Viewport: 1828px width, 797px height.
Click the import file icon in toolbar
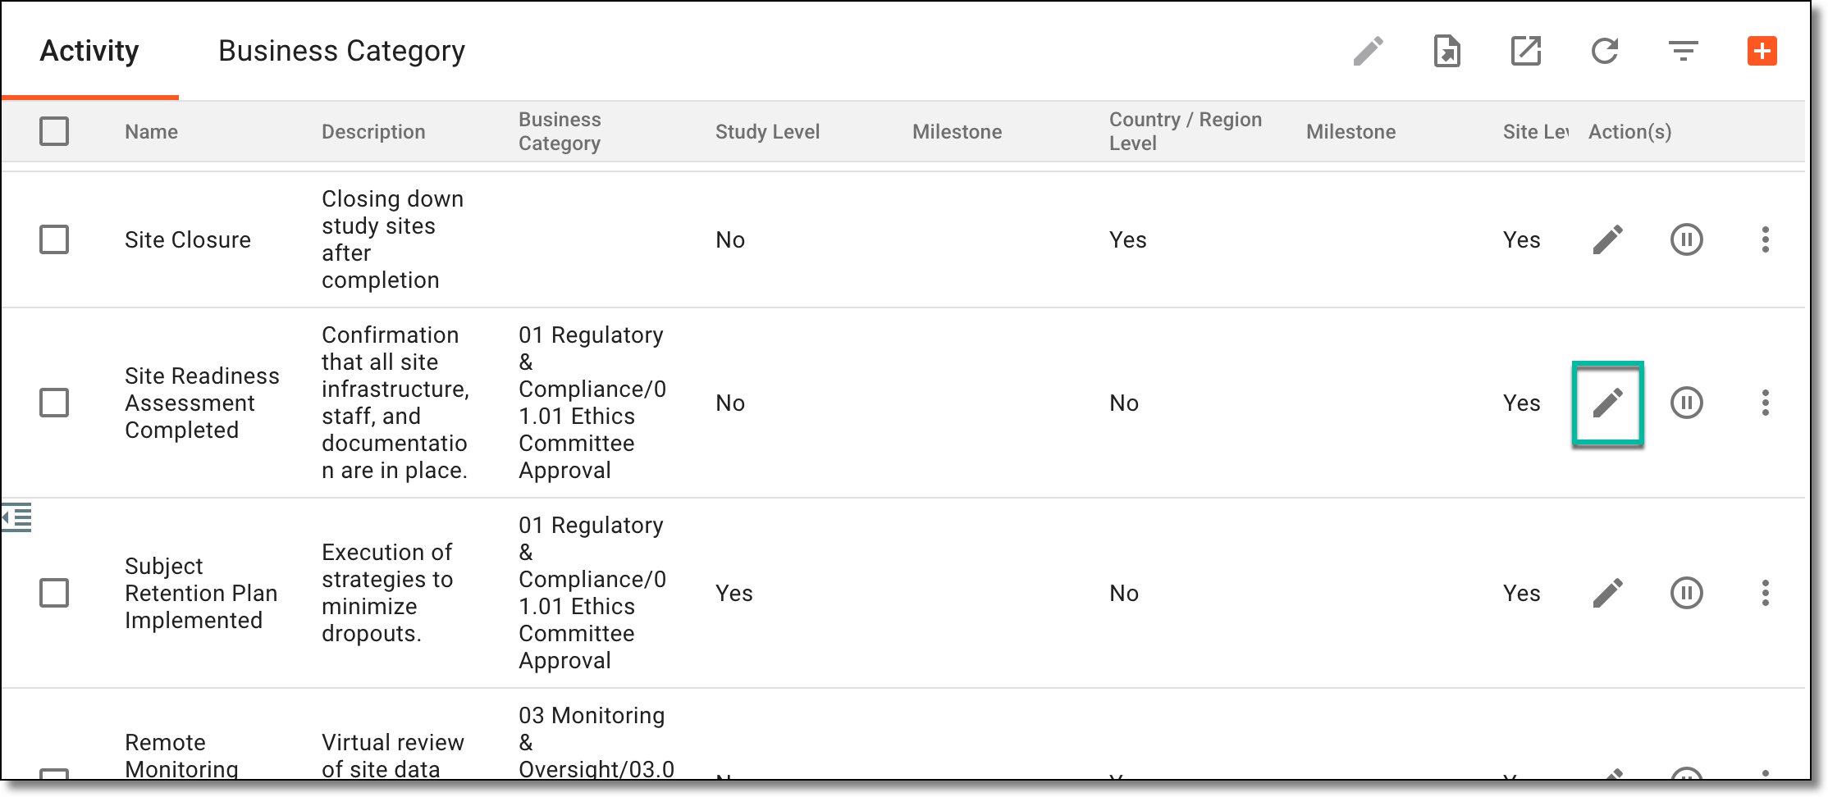coord(1446,51)
